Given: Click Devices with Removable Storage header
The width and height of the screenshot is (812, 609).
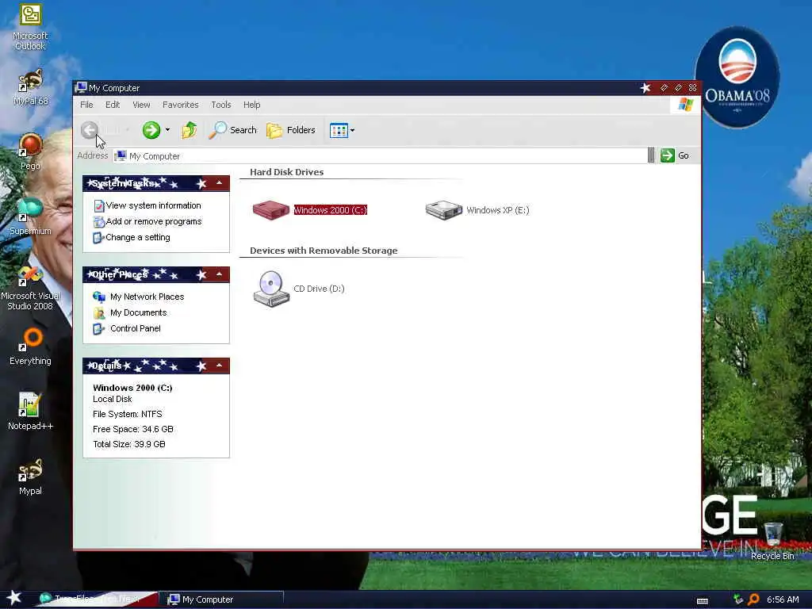Looking at the screenshot, I should (324, 251).
